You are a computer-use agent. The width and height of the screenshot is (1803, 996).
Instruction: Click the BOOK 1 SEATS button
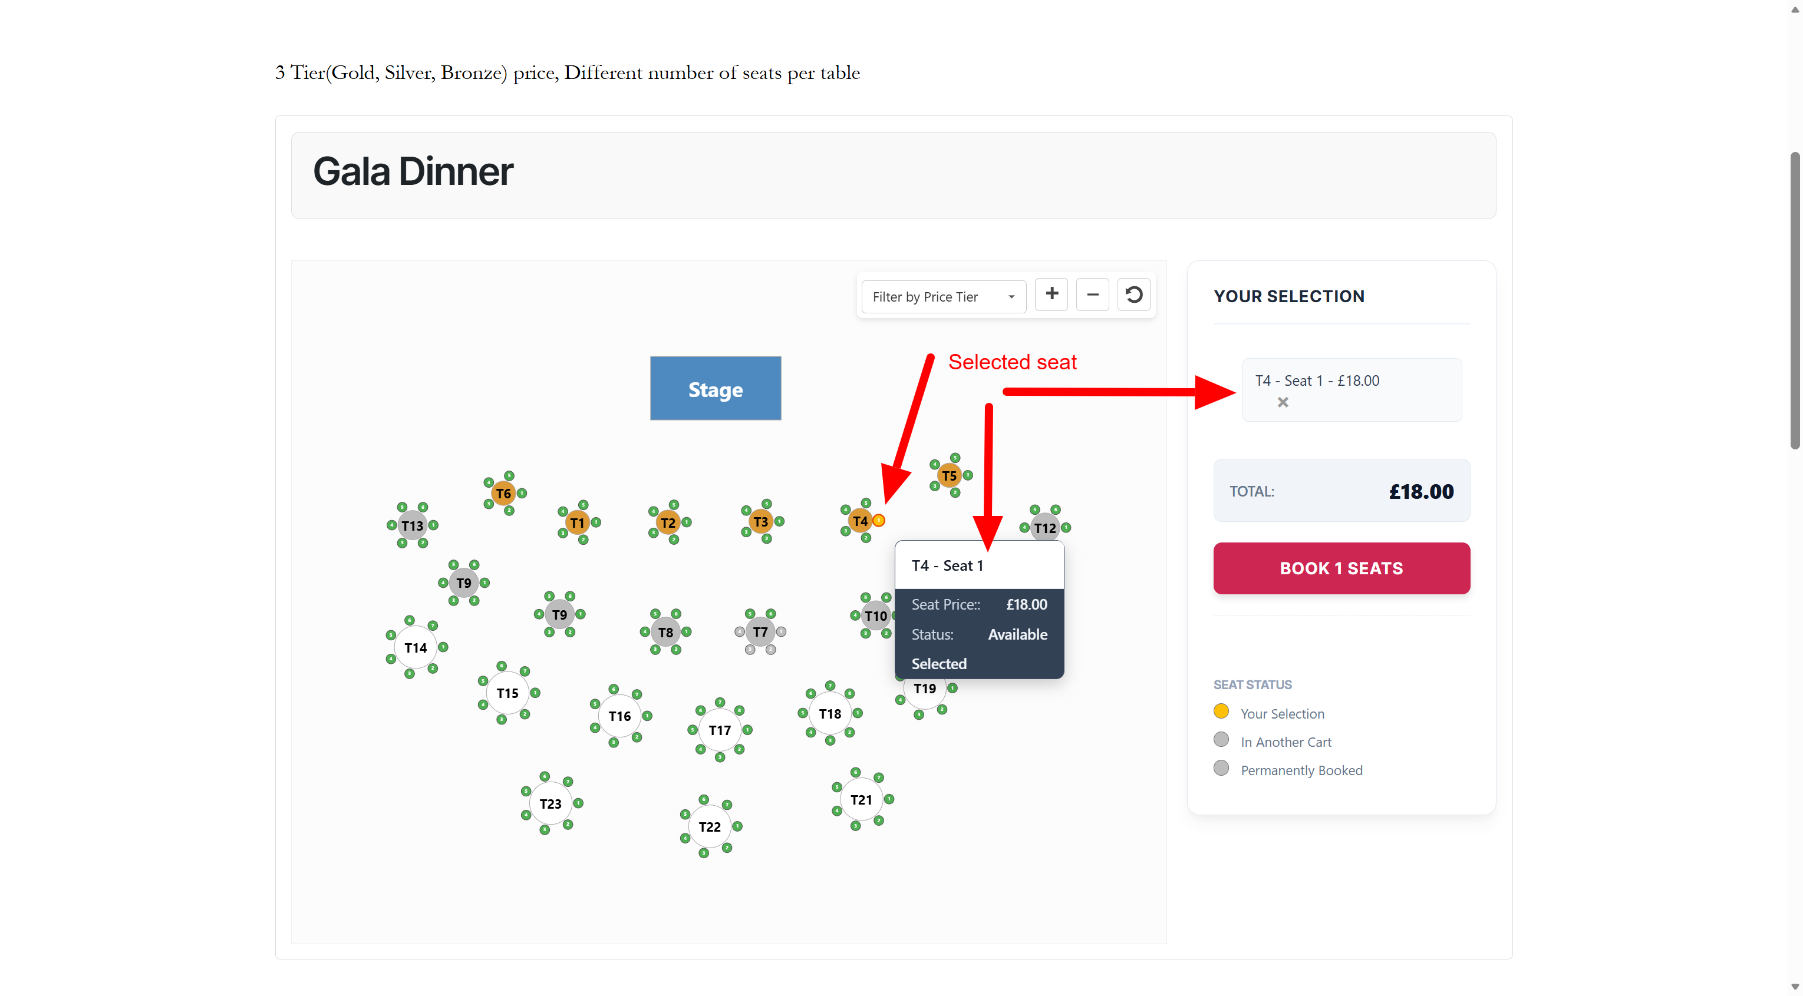pos(1341,568)
